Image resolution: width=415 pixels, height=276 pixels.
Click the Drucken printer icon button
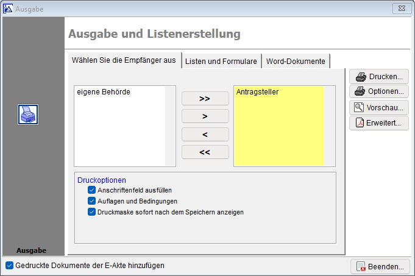tap(378, 77)
